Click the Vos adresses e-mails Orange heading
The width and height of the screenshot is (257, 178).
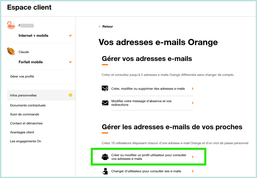tap(158, 42)
